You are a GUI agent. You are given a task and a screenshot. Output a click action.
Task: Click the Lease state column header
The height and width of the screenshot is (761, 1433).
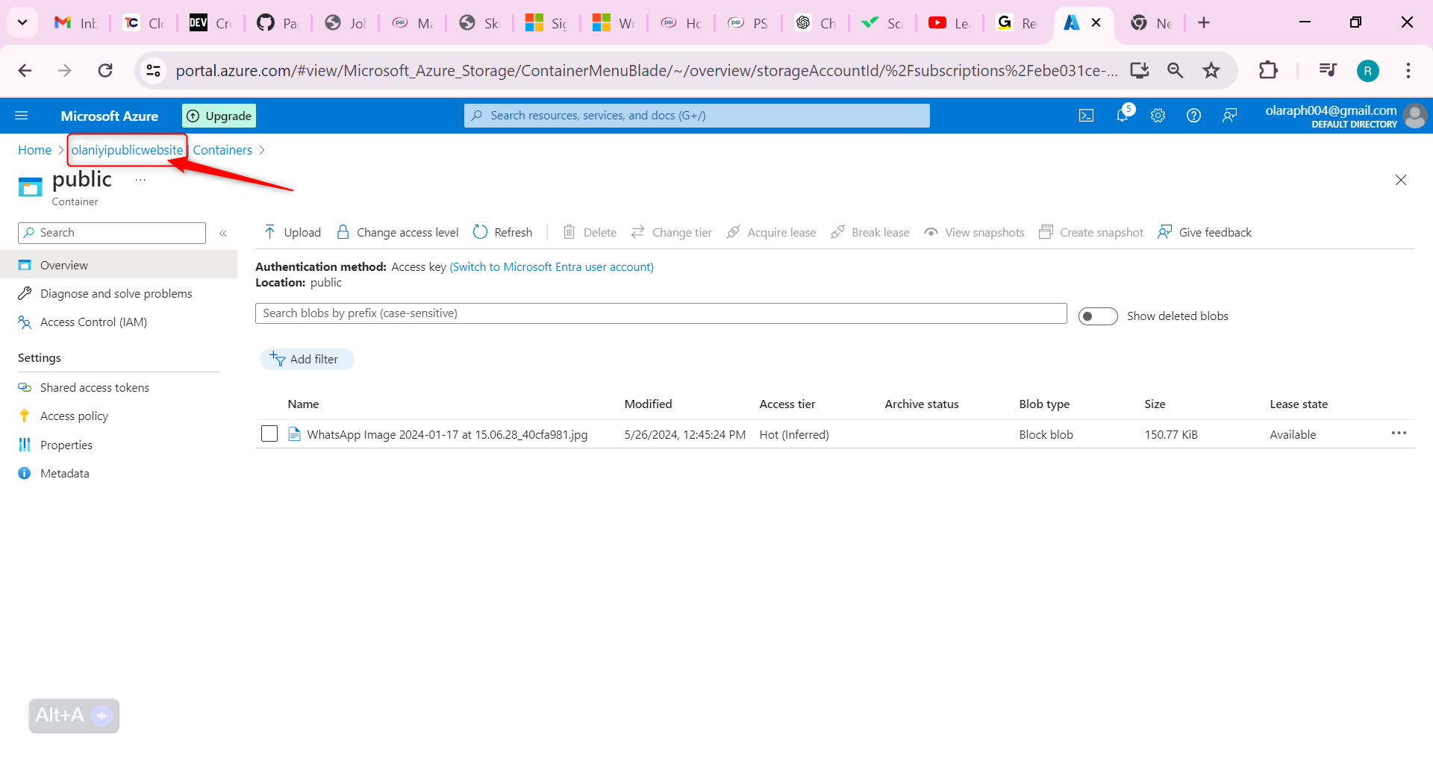[1299, 404]
